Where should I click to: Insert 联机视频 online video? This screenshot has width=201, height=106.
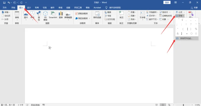pos(97,15)
